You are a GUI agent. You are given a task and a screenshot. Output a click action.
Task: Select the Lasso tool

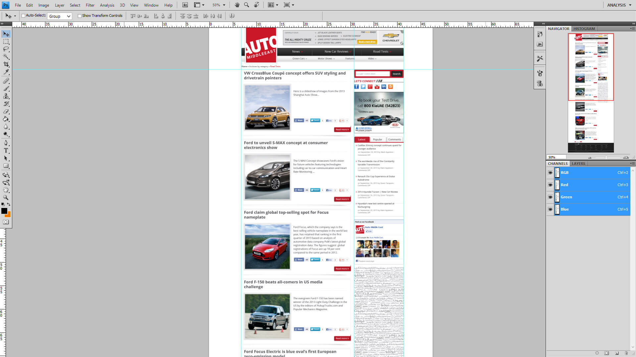pos(6,49)
